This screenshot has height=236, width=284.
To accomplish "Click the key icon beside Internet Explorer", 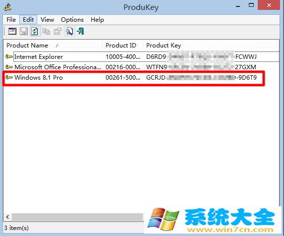I will click(x=9, y=56).
